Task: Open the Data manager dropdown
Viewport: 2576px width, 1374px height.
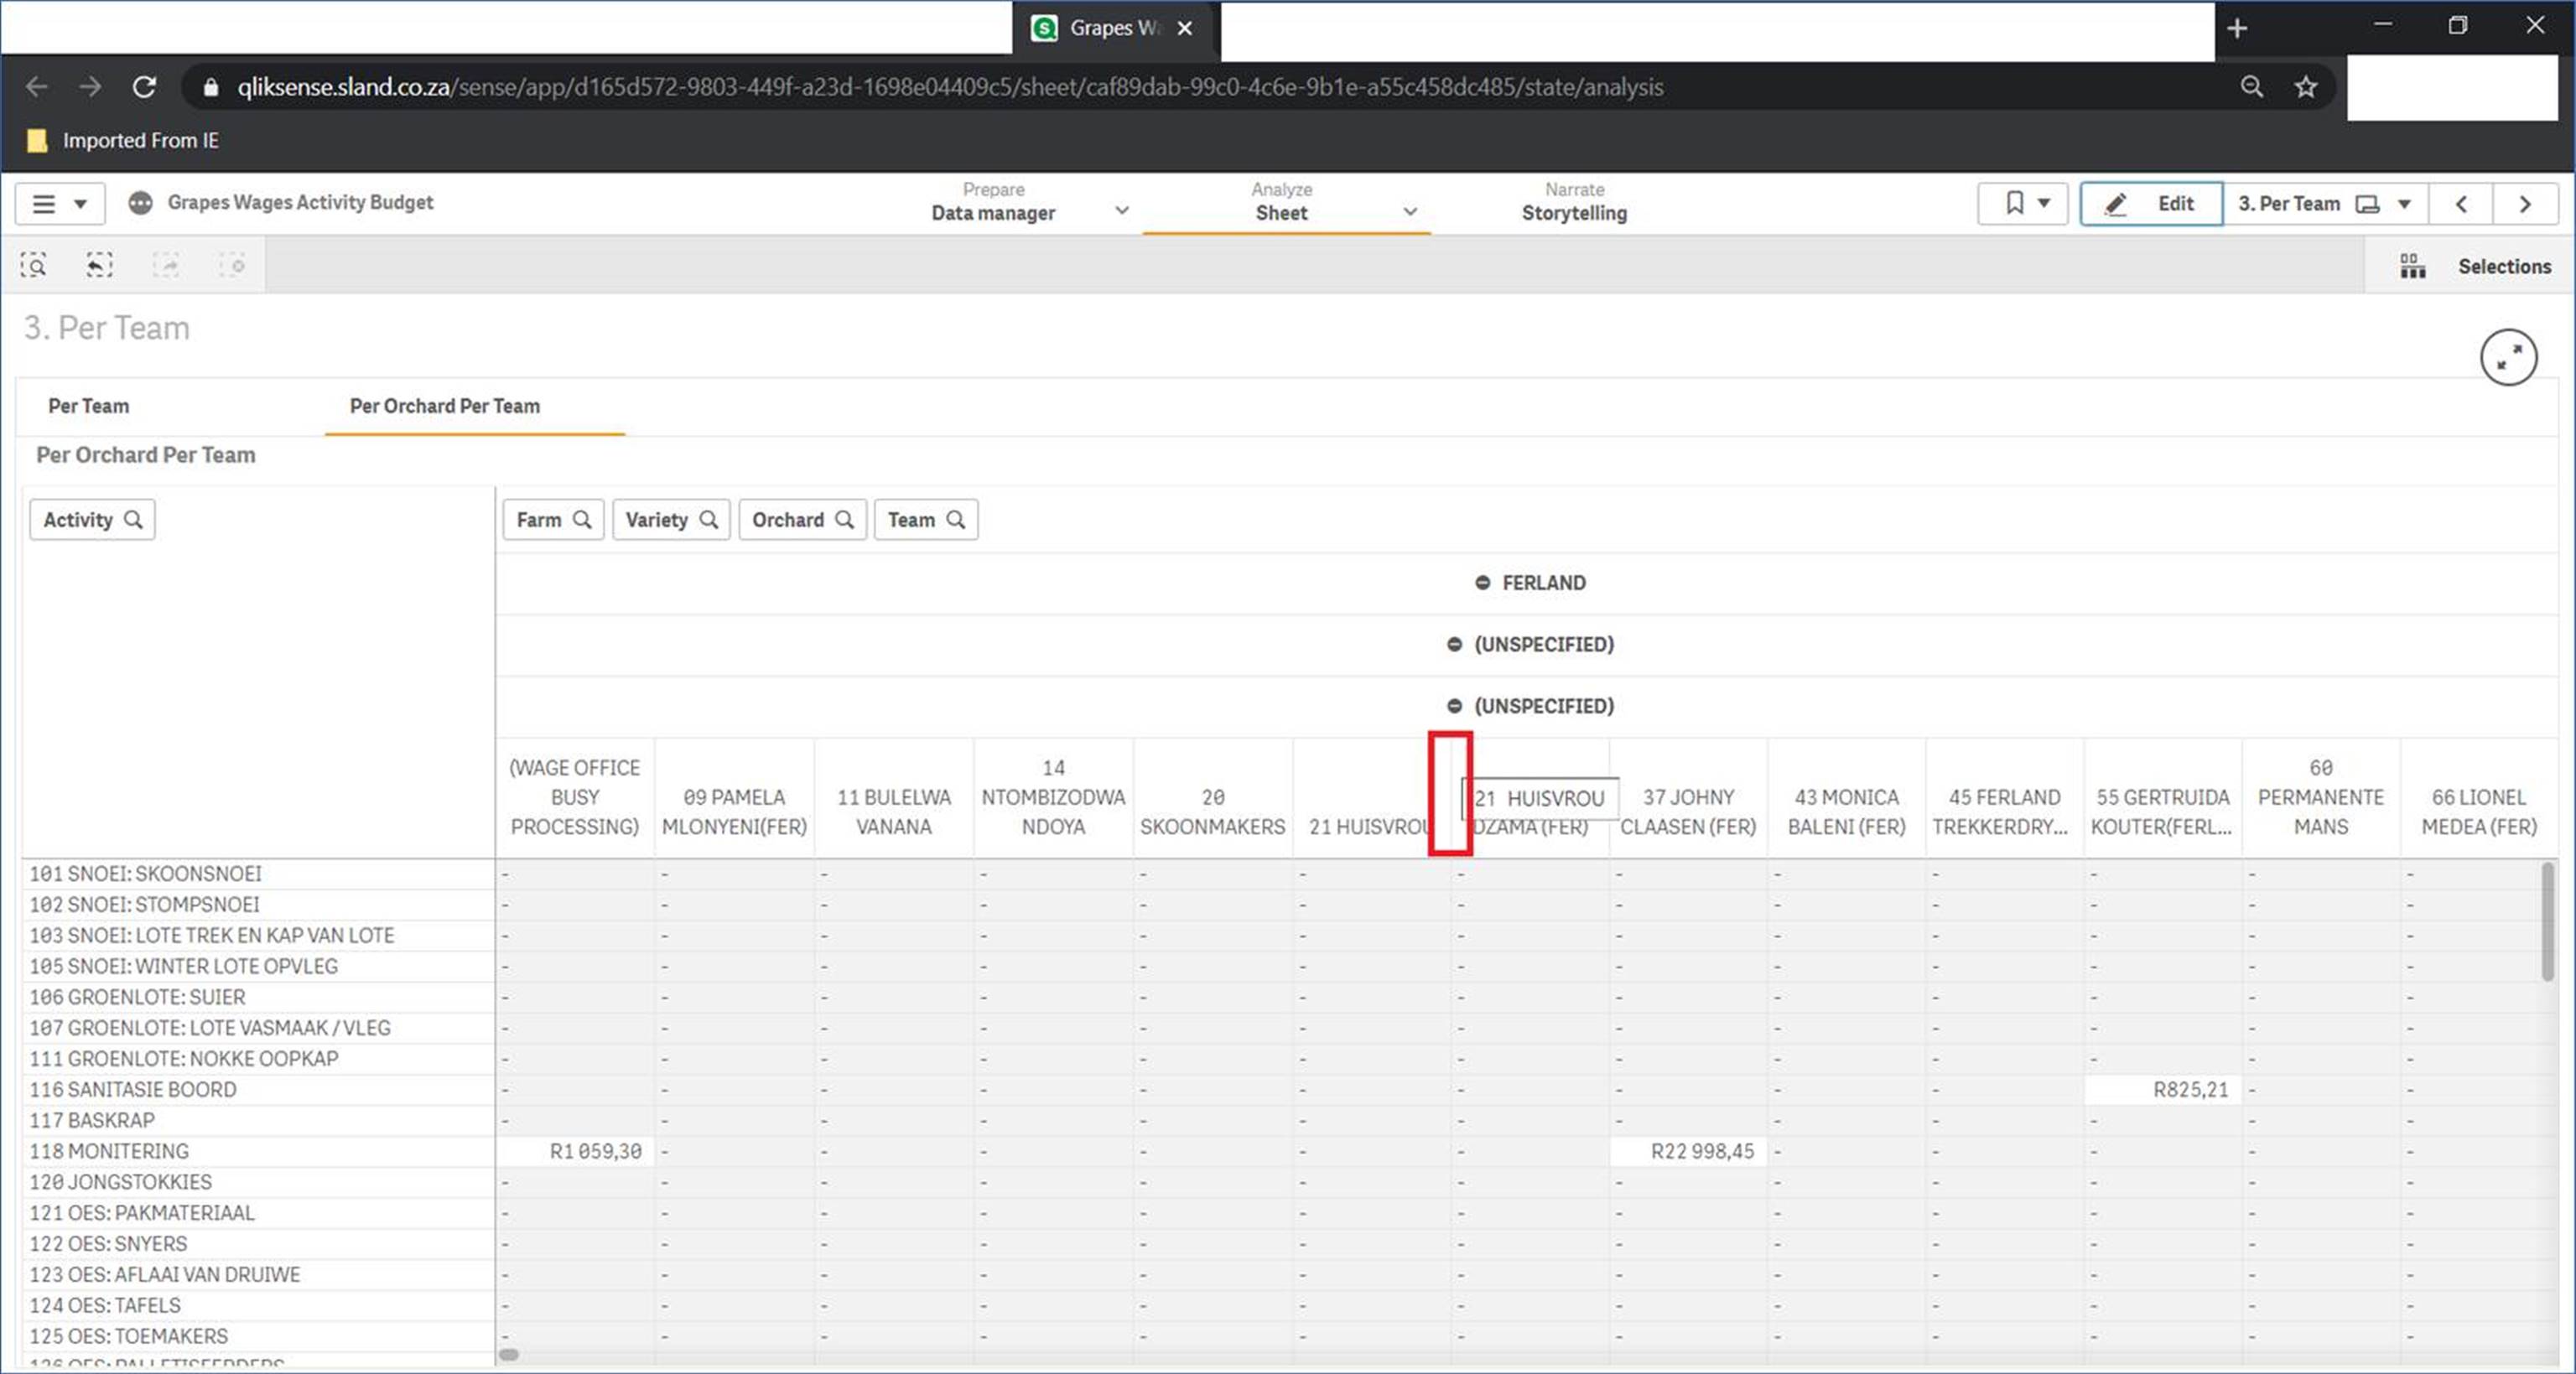Action: click(1122, 211)
